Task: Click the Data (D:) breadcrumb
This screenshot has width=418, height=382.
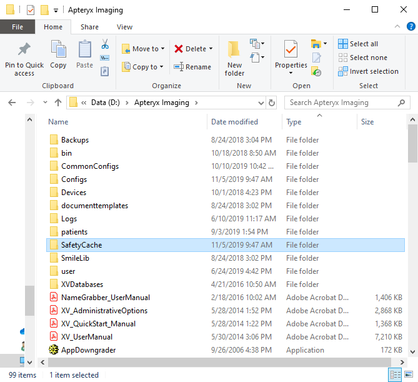Action: (x=106, y=103)
